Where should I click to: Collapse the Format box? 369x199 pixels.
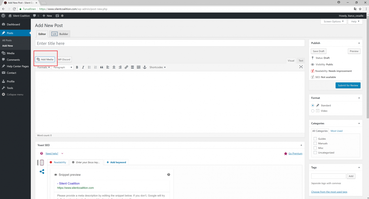[x=359, y=98]
